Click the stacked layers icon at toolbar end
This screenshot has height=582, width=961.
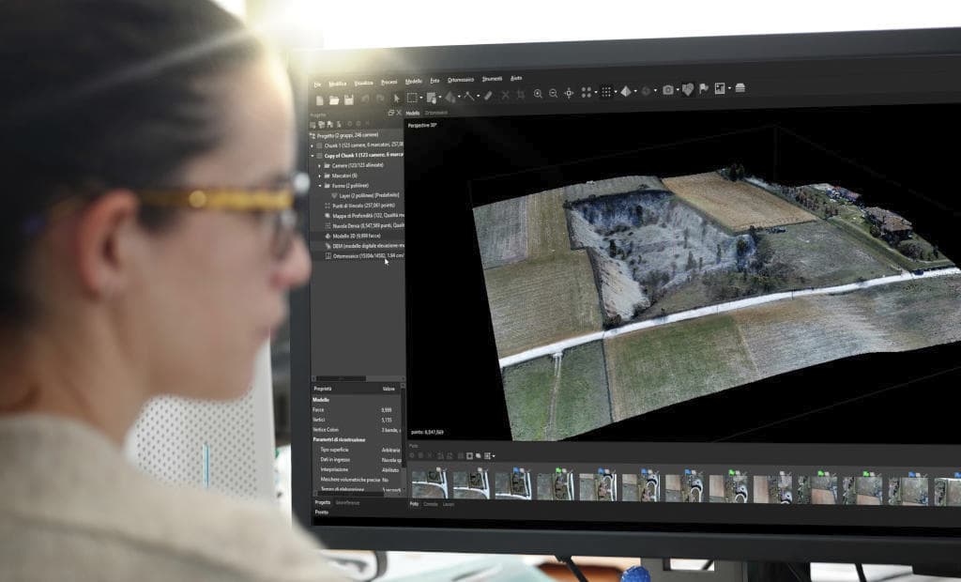click(x=740, y=88)
